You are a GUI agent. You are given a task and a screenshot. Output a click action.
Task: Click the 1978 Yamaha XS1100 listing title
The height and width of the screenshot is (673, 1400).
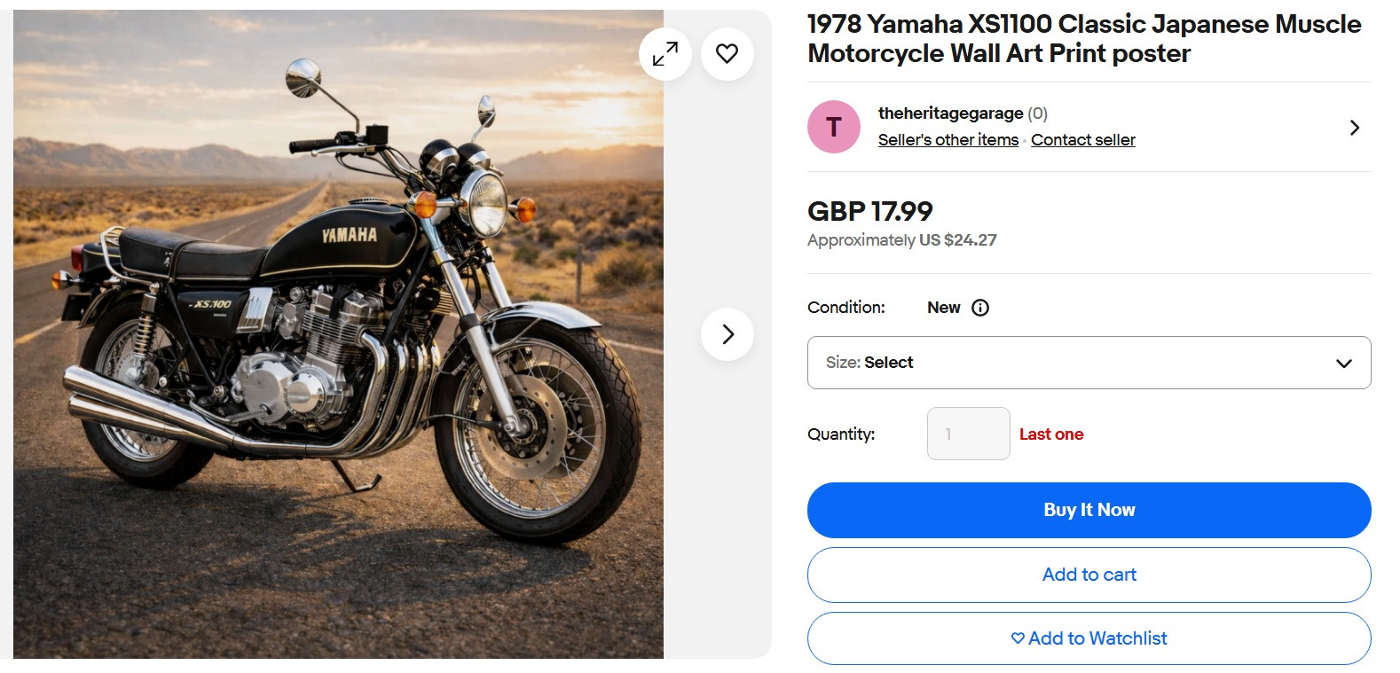tap(1083, 39)
